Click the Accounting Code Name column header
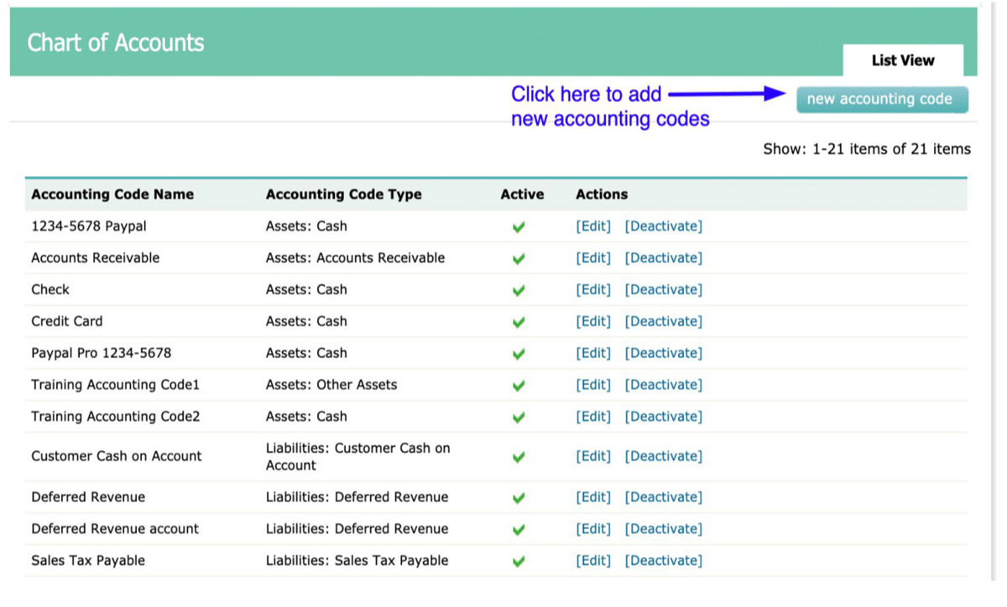This screenshot has height=607, width=1007. [112, 195]
